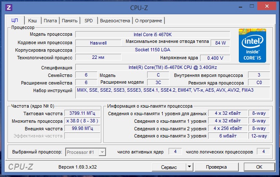Select the ЦП tab

click(x=15, y=20)
